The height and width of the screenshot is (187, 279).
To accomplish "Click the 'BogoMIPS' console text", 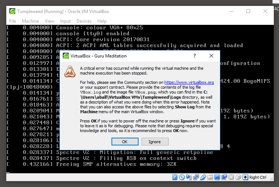I will click(x=257, y=81).
